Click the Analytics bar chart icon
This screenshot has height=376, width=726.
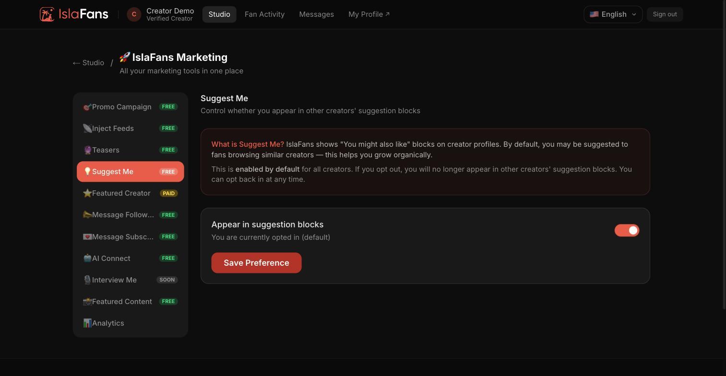pos(87,323)
